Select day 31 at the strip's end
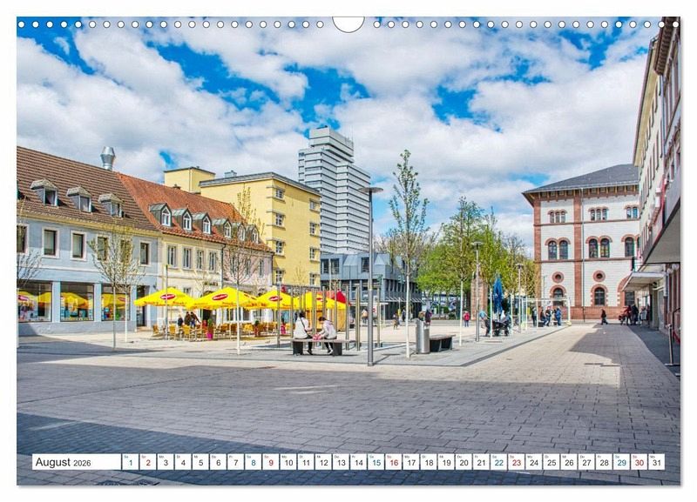The height and width of the screenshot is (502, 697). coord(656,462)
